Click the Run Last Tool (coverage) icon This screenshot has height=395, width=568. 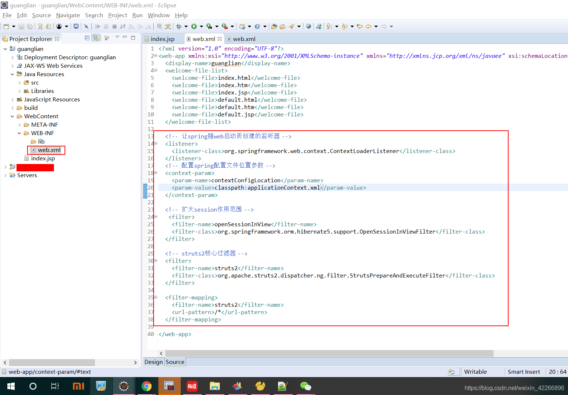point(209,26)
